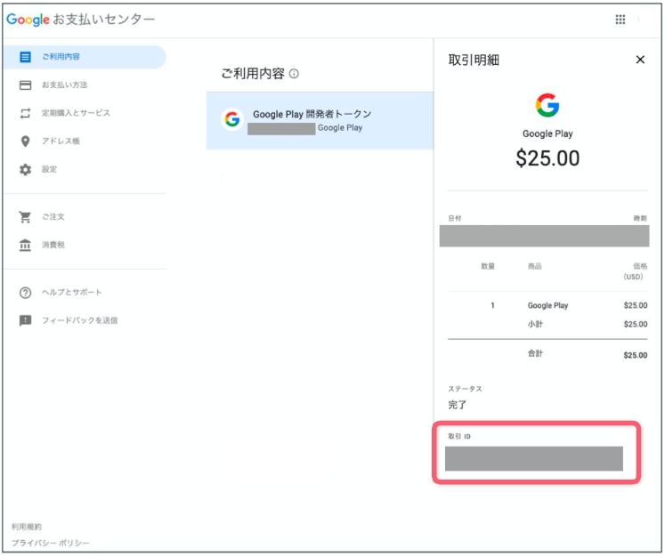Viewport: 665px width, 557px height.
Task: Click the Google お支払いセンター logo
Action: pyautogui.click(x=81, y=20)
